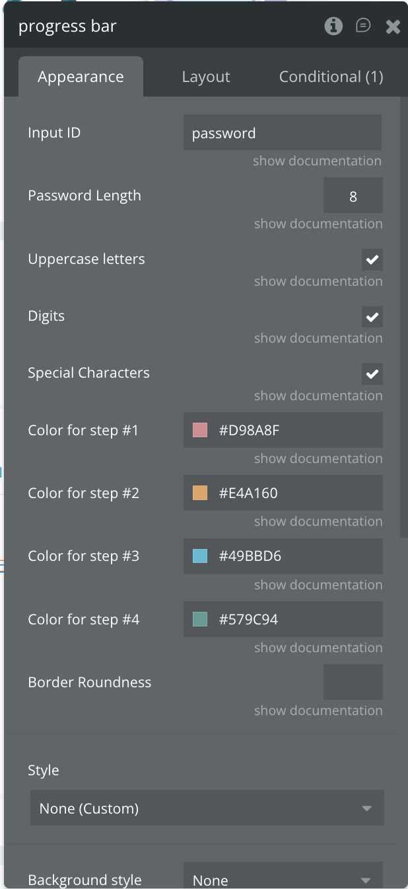408x889 pixels.
Task: Click the Input ID text field
Action: click(x=282, y=133)
